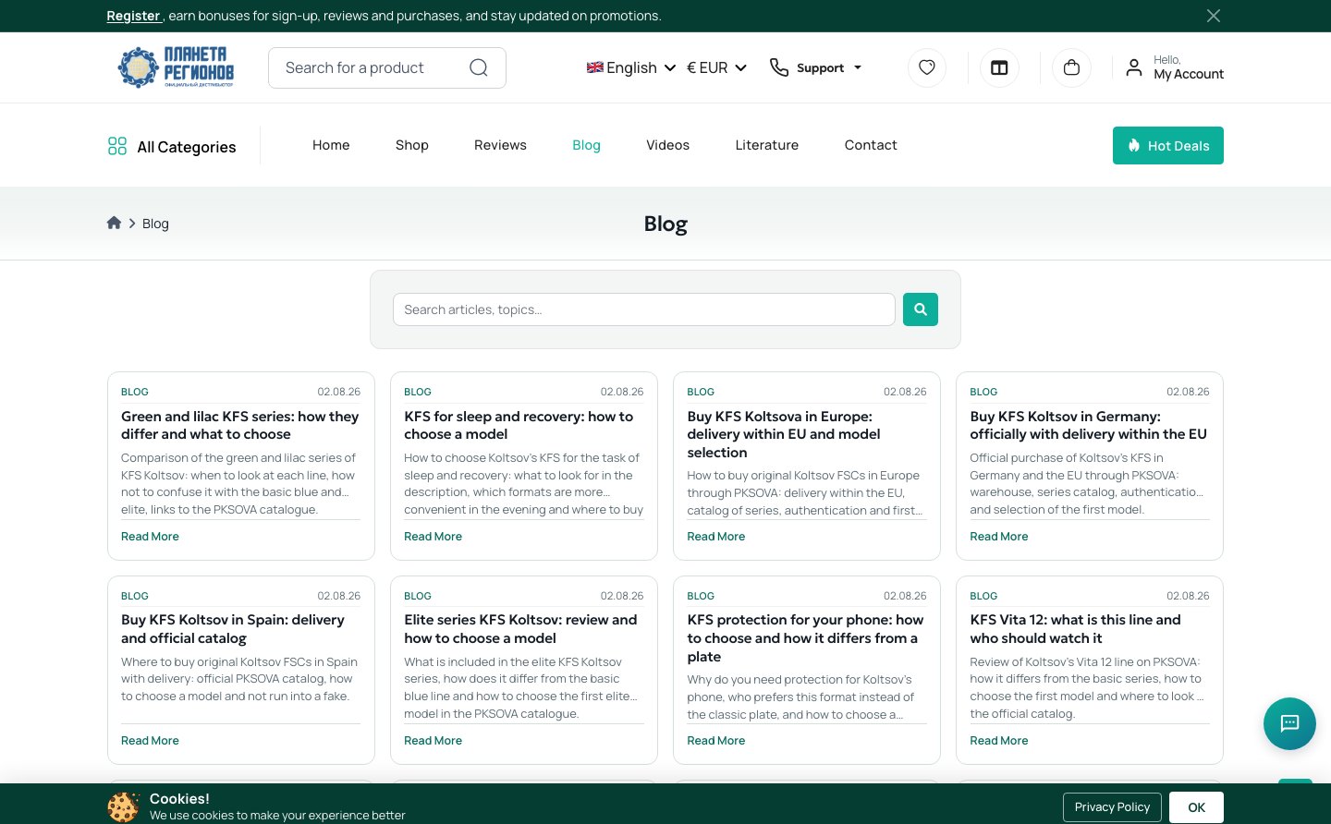
Task: Click the cookie image in cookie notice
Action: click(123, 806)
